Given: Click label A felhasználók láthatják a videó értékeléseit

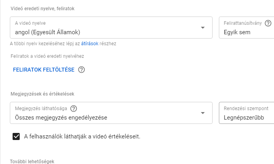Looking at the screenshot, I should click(82, 136).
